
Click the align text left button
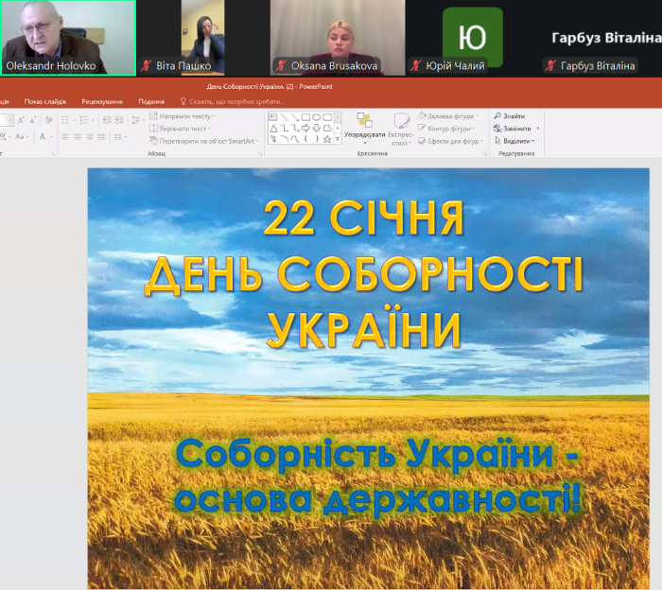[x=64, y=137]
